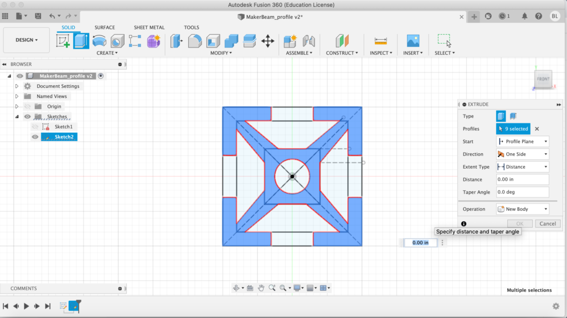Click the Fillet tool icon

(194, 41)
